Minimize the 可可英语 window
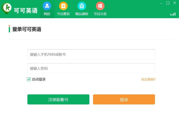 point(161,3)
